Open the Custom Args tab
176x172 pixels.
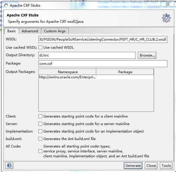(x=55, y=31)
